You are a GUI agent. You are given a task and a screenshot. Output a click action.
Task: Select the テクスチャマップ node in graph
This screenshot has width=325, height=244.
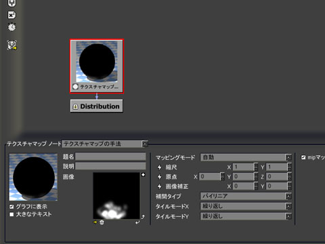click(x=97, y=66)
